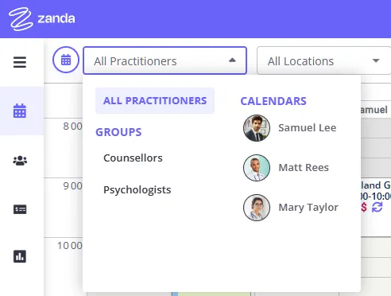Open the Clients group icon in sidebar
Image resolution: width=391 pixels, height=296 pixels.
(x=20, y=161)
